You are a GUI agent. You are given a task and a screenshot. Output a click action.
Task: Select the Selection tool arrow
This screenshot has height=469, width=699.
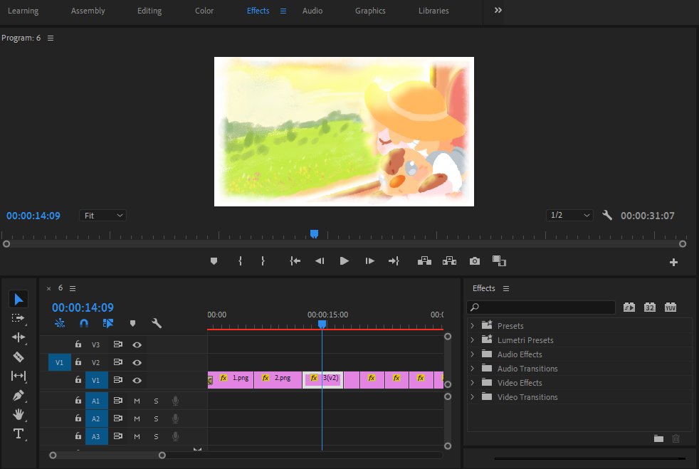(19, 299)
